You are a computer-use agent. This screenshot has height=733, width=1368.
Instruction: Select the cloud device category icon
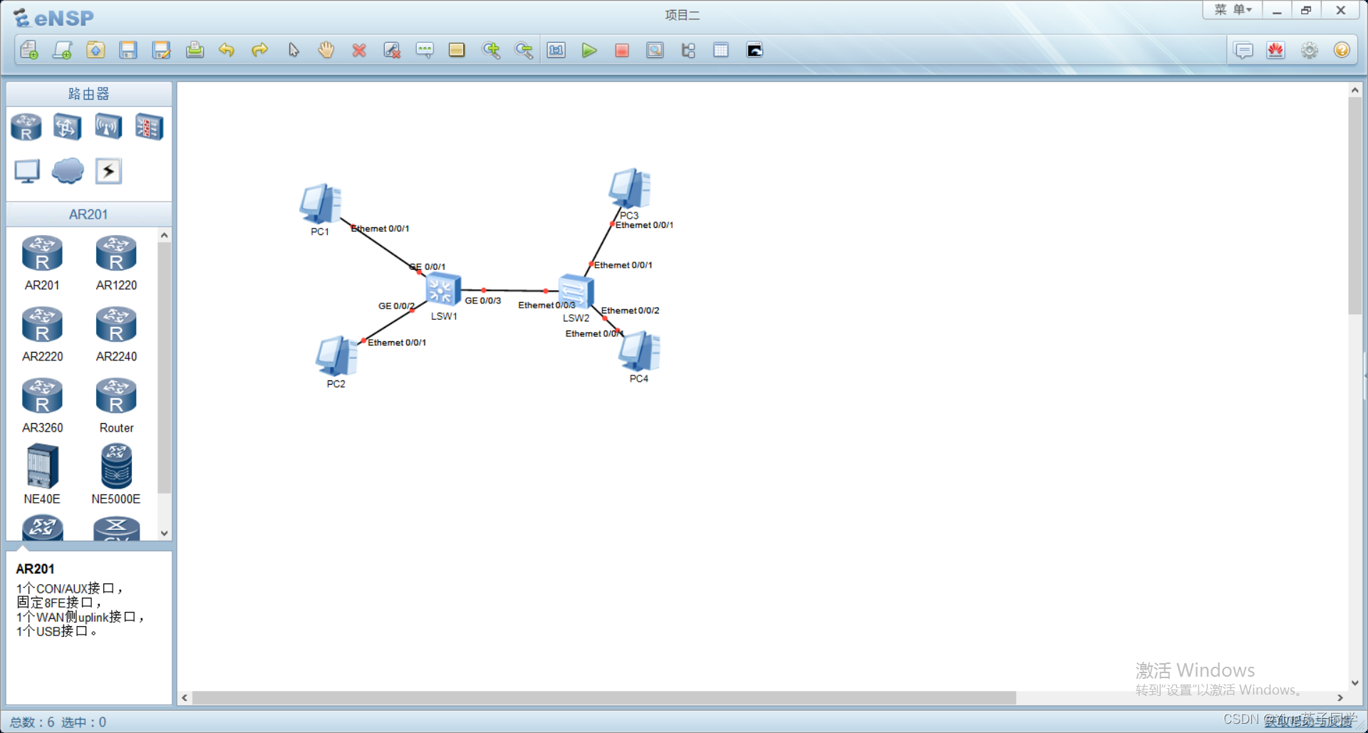(68, 171)
